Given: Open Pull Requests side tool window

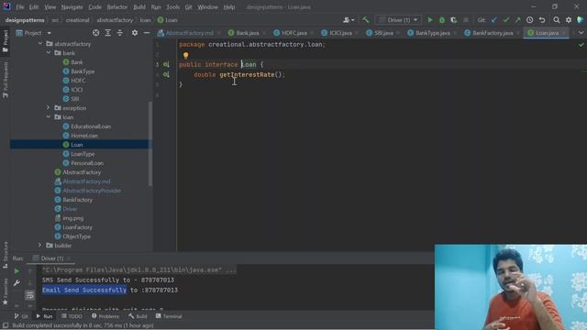Looking at the screenshot, I should [6, 80].
